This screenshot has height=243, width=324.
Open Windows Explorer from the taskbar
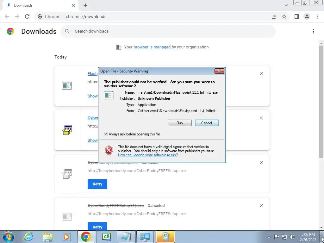48,237
